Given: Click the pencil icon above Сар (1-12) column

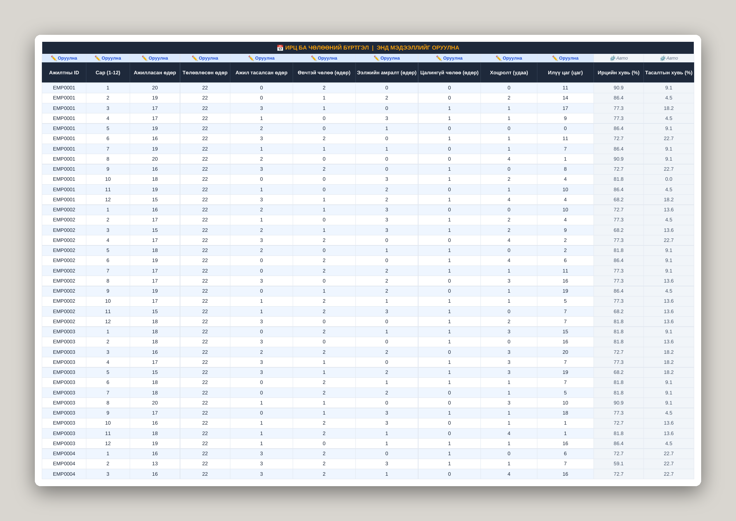Looking at the screenshot, I should pyautogui.click(x=98, y=58).
